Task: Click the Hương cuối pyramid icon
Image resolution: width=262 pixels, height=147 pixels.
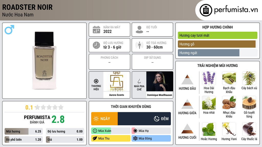Action: click(187, 129)
